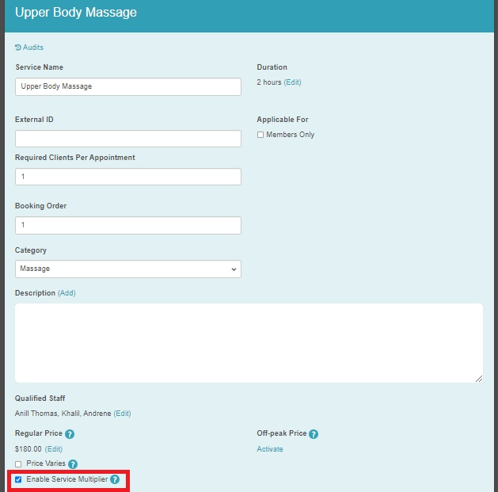Click the Audits clock-arrow icon

click(17, 48)
